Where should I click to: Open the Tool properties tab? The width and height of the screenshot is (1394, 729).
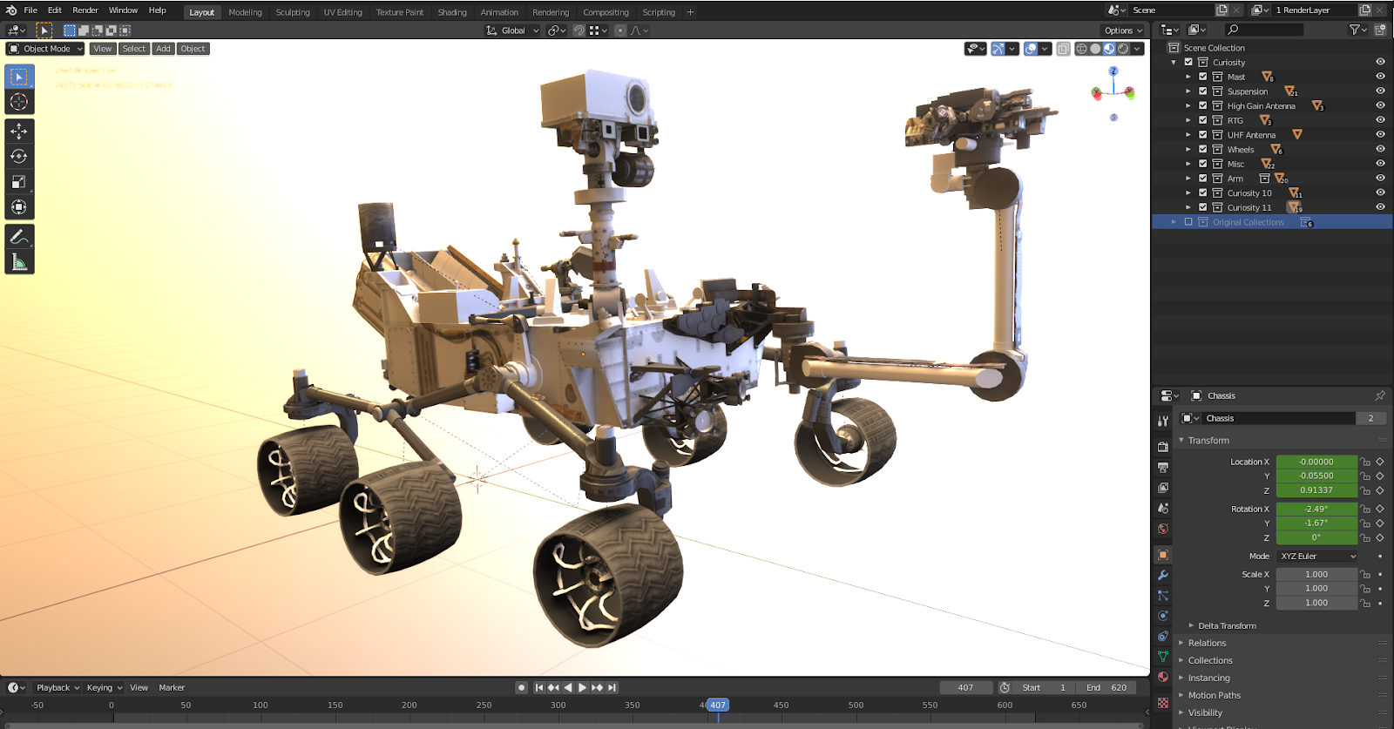point(1163,421)
